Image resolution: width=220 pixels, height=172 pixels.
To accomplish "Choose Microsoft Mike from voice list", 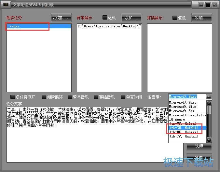I will point(187,107).
